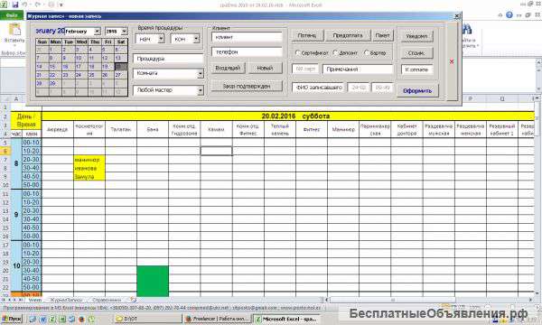
Task: Switch to Microsoft Excel taskbar window
Action: (287, 319)
